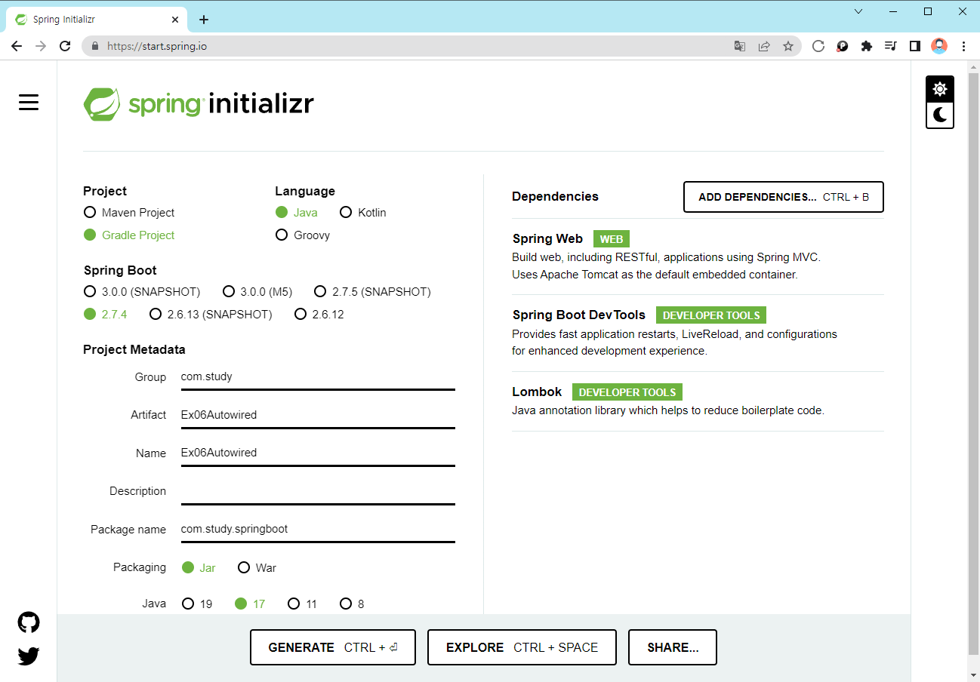980x682 pixels.
Task: Click the empty Description input field
Action: (x=318, y=491)
